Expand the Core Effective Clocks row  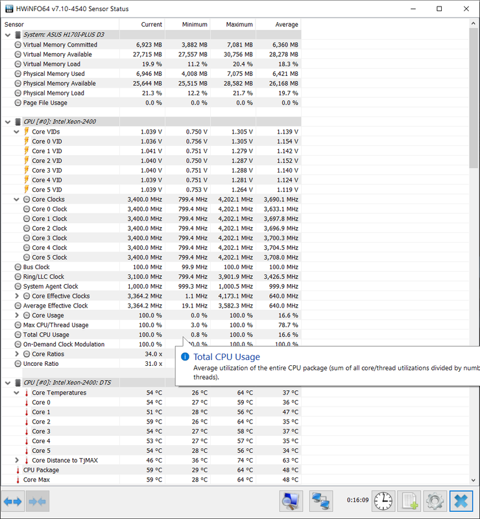click(17, 296)
